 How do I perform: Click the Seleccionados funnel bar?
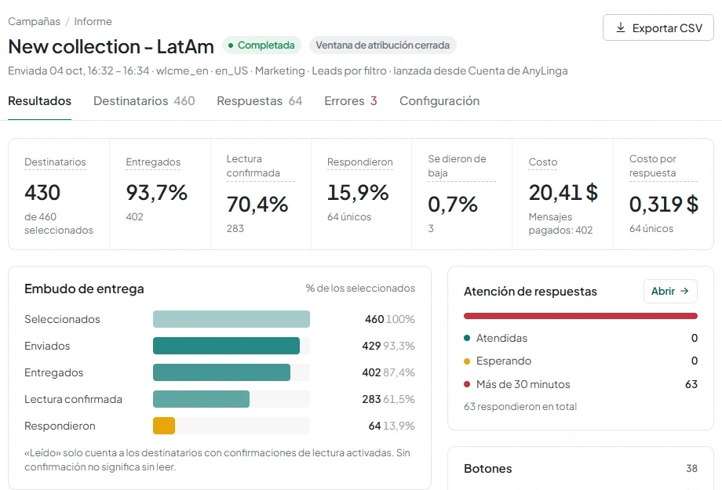(x=232, y=319)
